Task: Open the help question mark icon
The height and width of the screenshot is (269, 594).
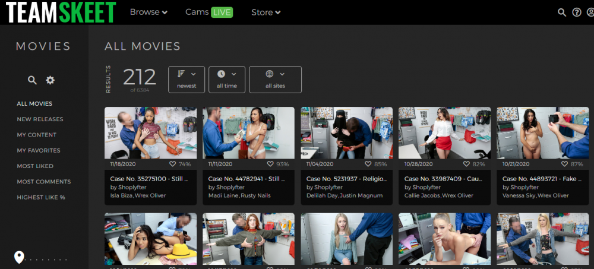Action: point(576,12)
